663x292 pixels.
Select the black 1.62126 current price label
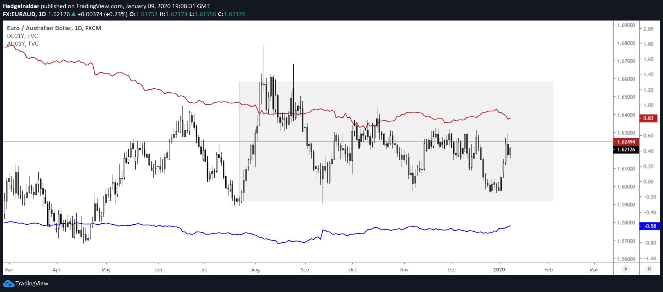pyautogui.click(x=626, y=150)
